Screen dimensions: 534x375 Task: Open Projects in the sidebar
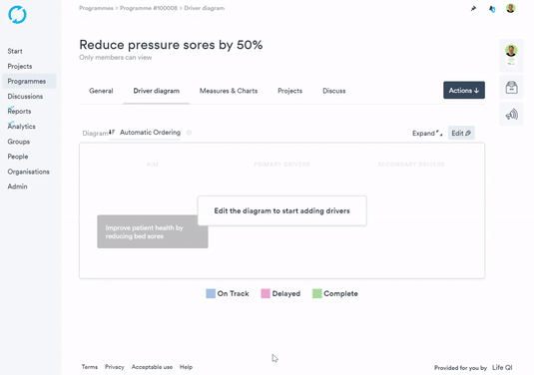[20, 66]
